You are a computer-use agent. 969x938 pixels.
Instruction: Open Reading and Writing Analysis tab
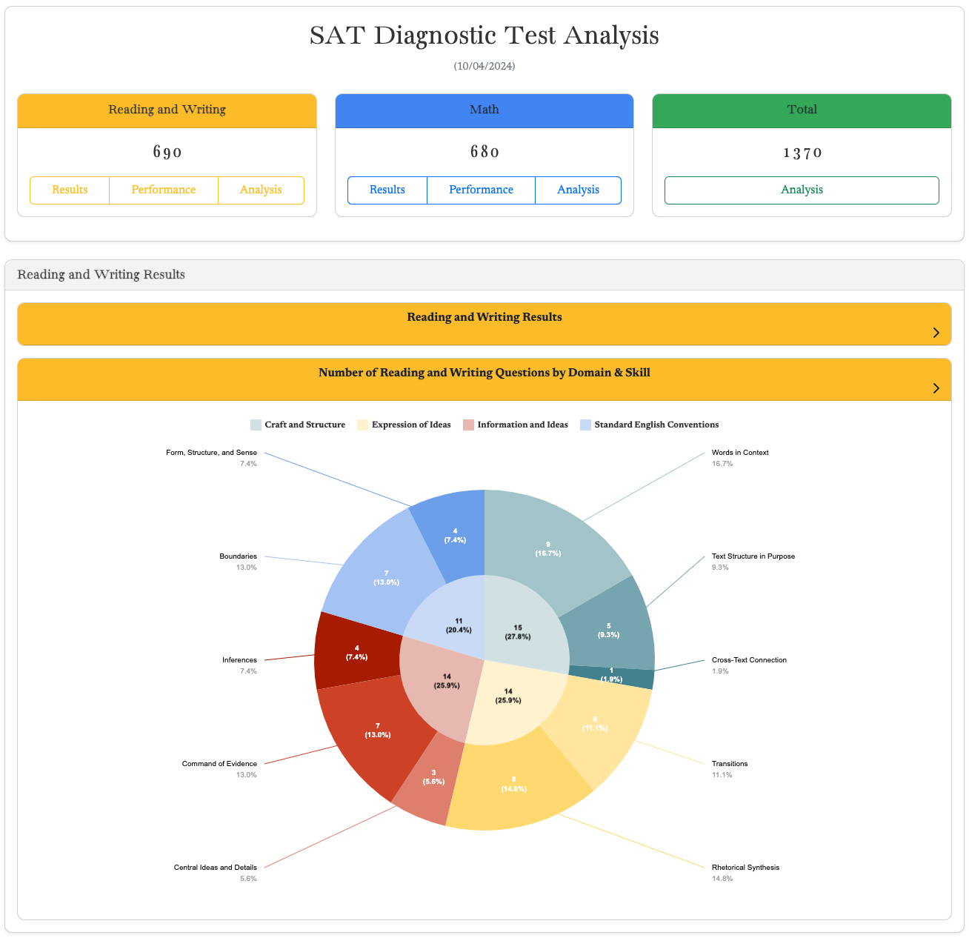[x=261, y=190]
